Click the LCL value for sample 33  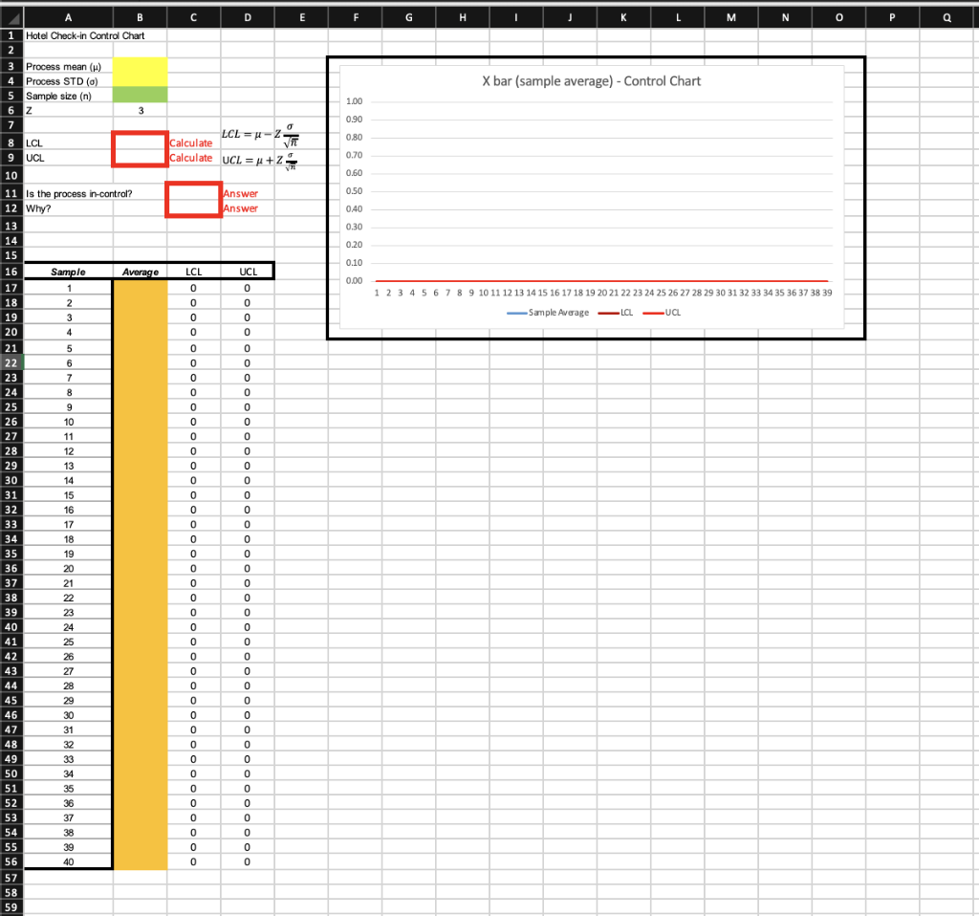click(193, 758)
